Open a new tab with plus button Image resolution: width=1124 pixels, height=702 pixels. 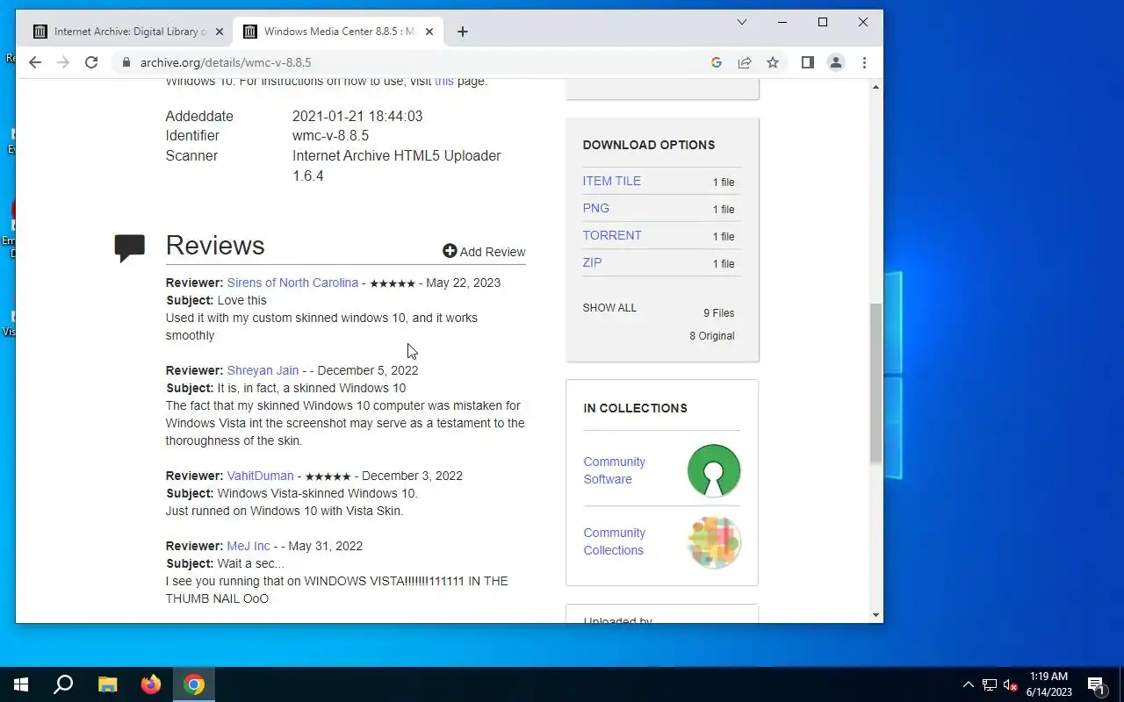tap(463, 32)
